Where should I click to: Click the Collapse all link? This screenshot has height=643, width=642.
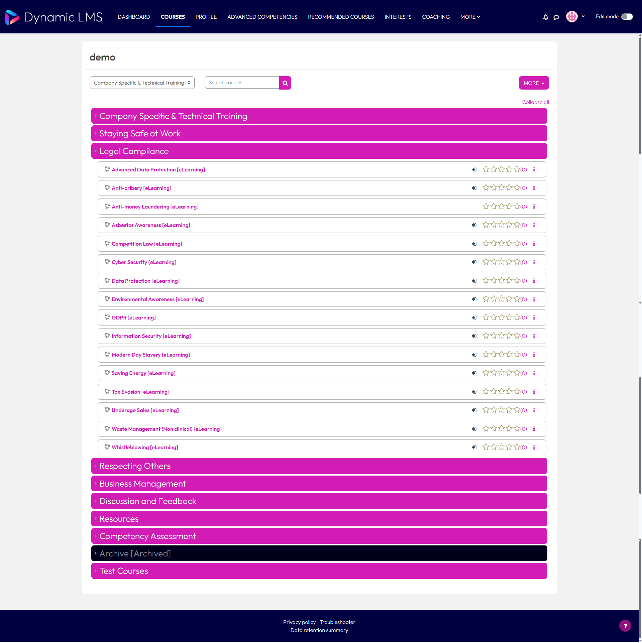coord(535,102)
